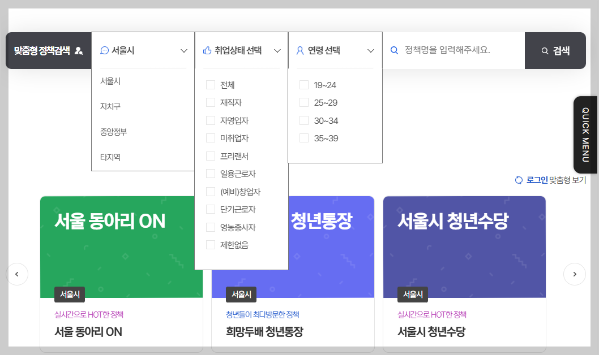Click the blue magnifier icon in the search field
The height and width of the screenshot is (355, 599).
click(x=394, y=50)
